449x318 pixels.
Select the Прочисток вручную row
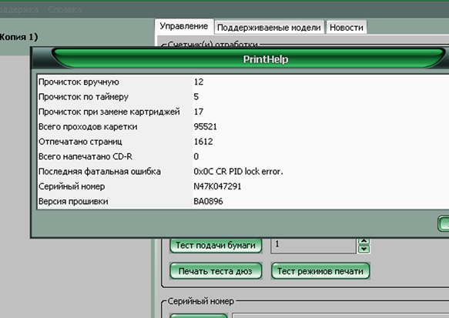[x=243, y=82]
